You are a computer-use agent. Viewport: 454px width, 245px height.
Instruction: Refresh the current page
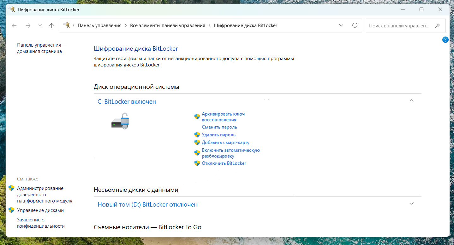[355, 26]
